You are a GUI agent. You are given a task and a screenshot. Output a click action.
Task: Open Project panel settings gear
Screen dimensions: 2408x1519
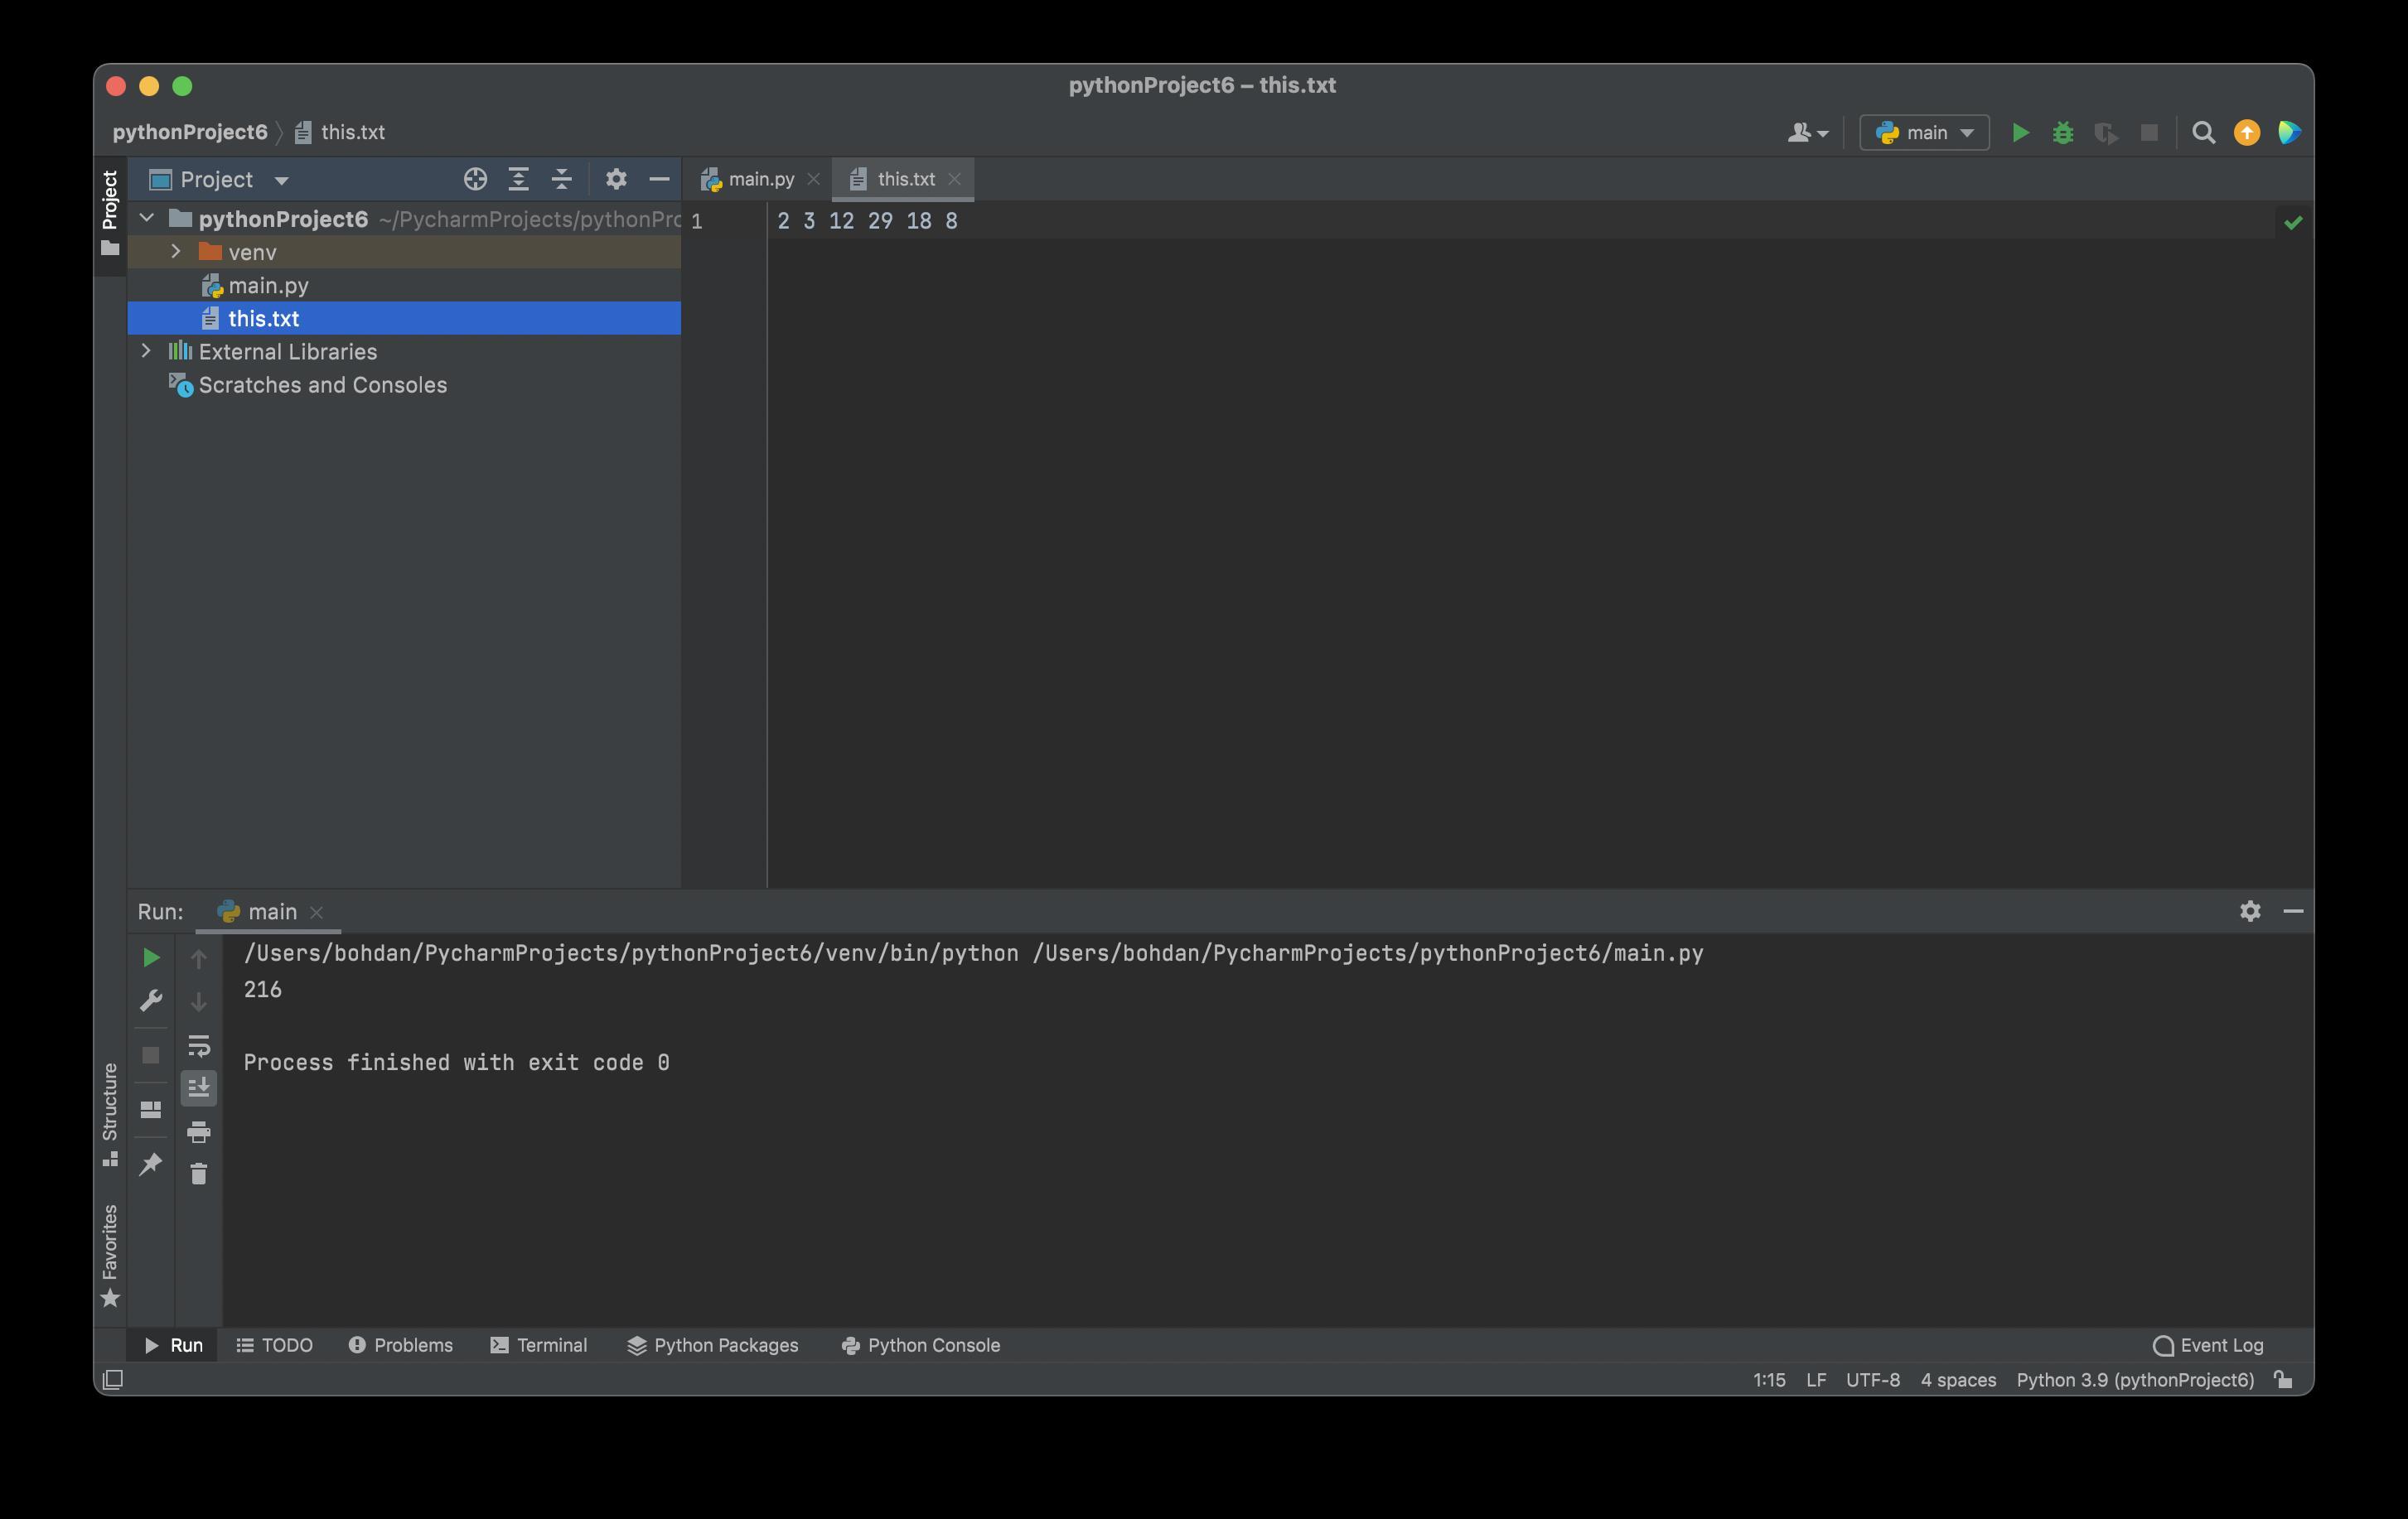(x=616, y=180)
